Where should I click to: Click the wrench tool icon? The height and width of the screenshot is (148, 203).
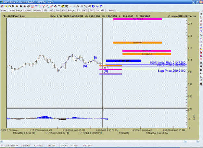89,6
